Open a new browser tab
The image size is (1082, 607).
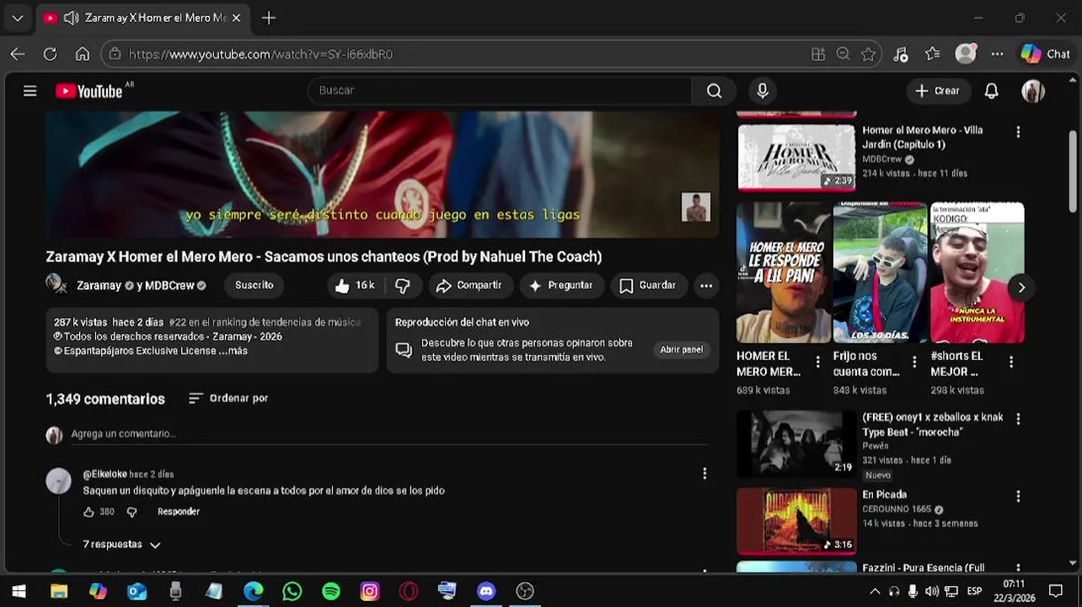click(268, 18)
